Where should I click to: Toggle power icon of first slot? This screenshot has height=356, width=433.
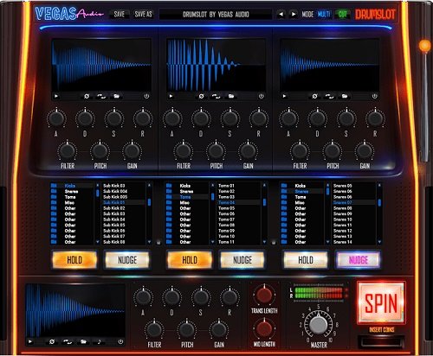click(146, 96)
